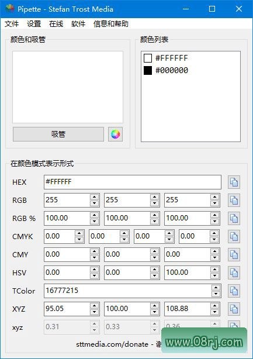Open the 信息和帮助 menu

point(111,24)
